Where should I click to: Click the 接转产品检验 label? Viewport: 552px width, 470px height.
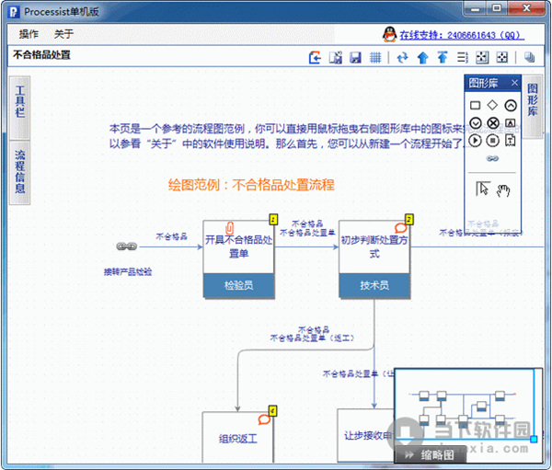click(128, 271)
